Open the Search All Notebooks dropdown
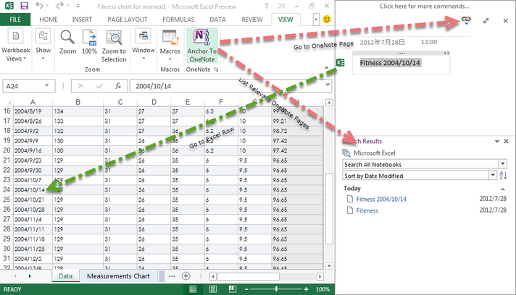The width and height of the screenshot is (516, 295). [502, 163]
